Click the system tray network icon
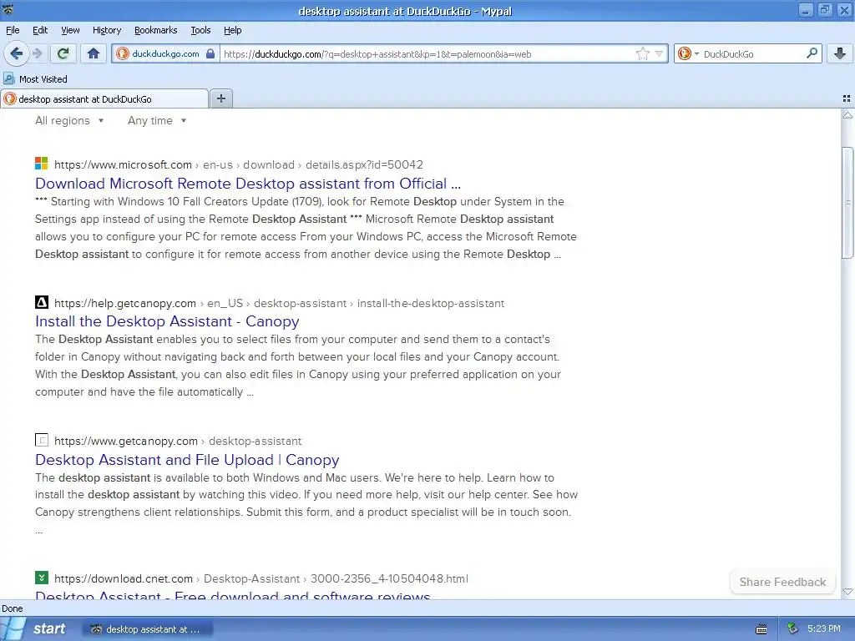The width and height of the screenshot is (855, 641). (793, 628)
